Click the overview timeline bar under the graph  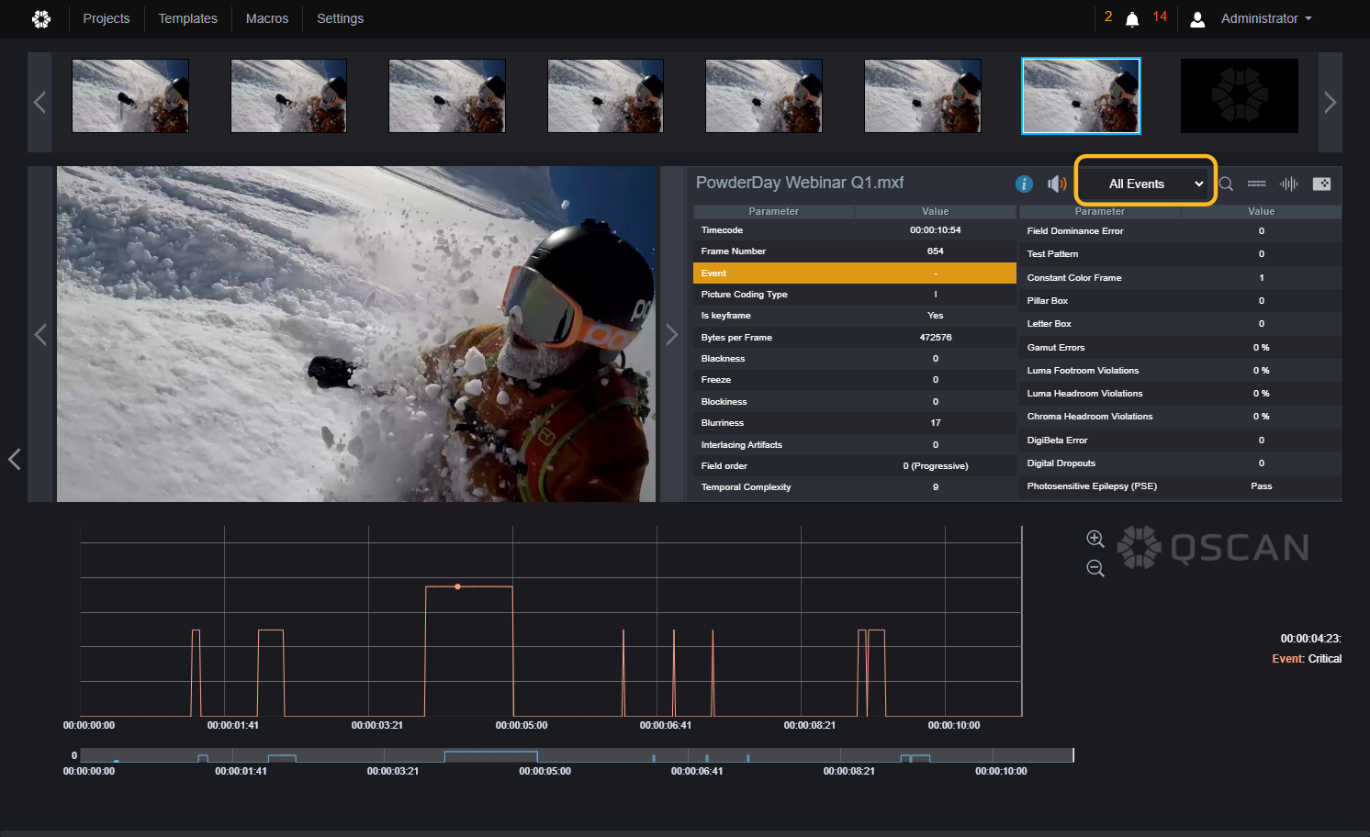point(577,755)
